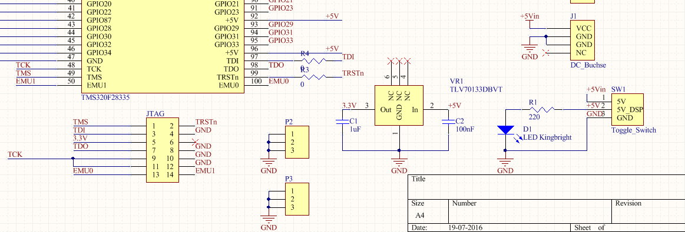Click the date 19-07-2016 in the title block
Screen dimensions: 685x232
pyautogui.click(x=466, y=228)
